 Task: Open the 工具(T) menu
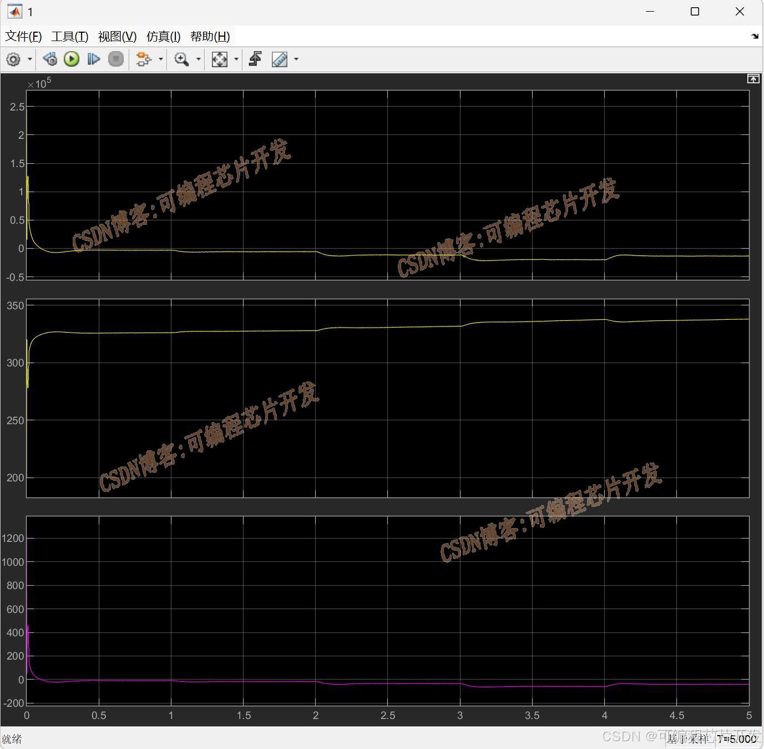point(70,37)
